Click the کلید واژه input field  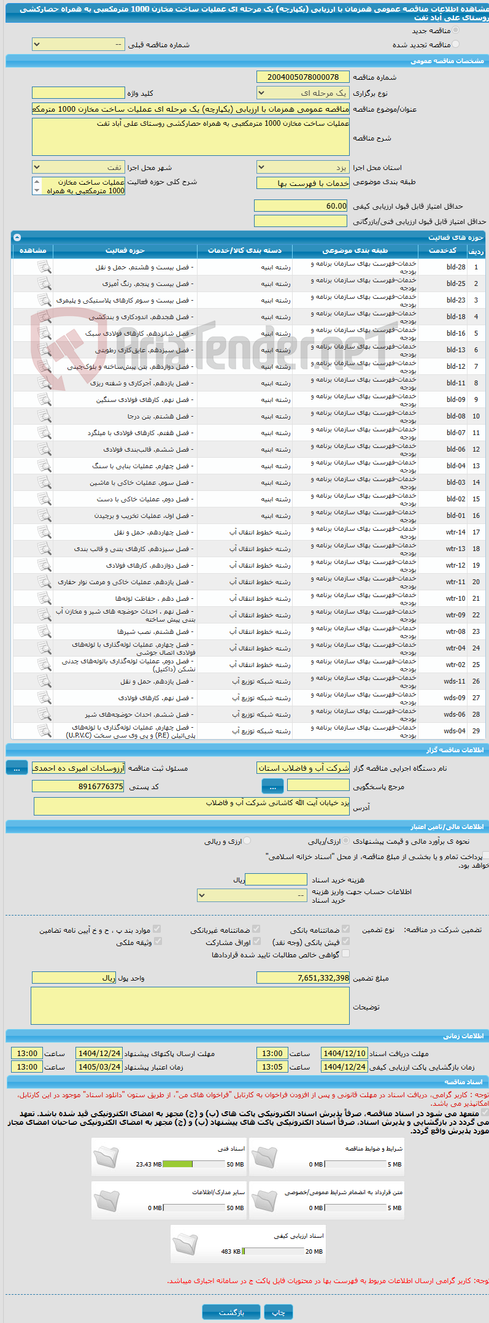point(78,93)
